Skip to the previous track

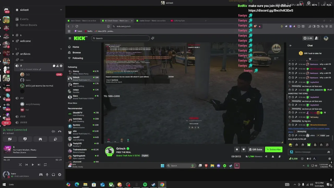pos(26,165)
